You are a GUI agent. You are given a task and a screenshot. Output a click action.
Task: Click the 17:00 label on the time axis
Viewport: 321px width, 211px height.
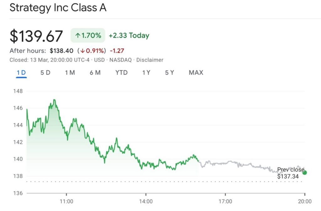(225, 202)
